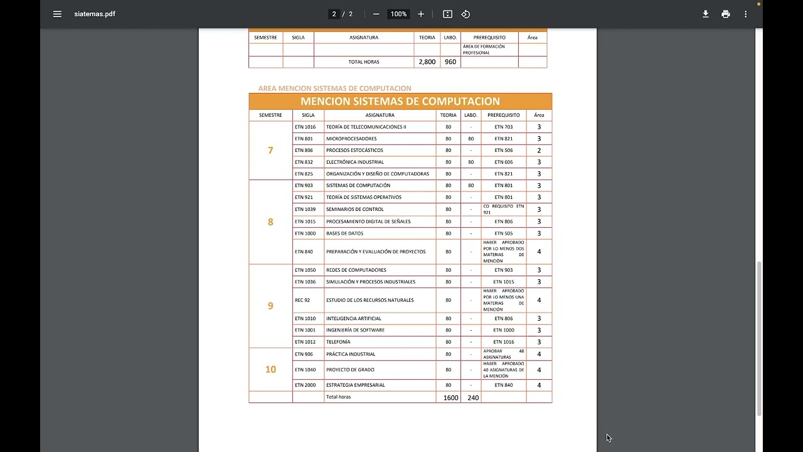Viewport: 803px width, 452px height.
Task: Click the REC 92 sigla cell
Action: [x=308, y=300]
